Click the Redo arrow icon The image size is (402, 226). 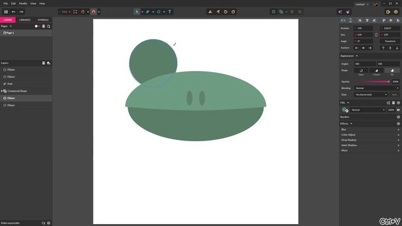tap(21, 12)
